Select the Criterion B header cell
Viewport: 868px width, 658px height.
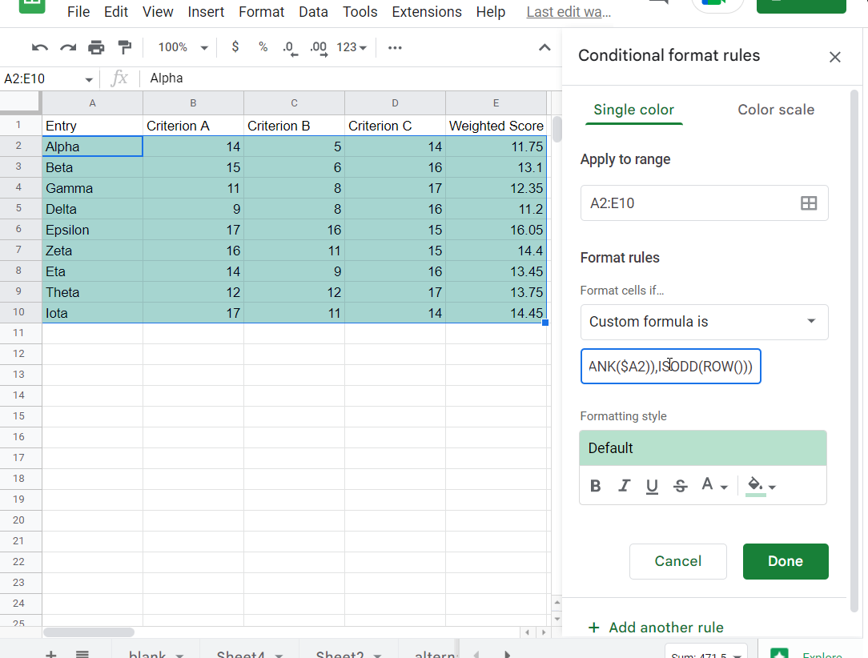[x=294, y=126]
